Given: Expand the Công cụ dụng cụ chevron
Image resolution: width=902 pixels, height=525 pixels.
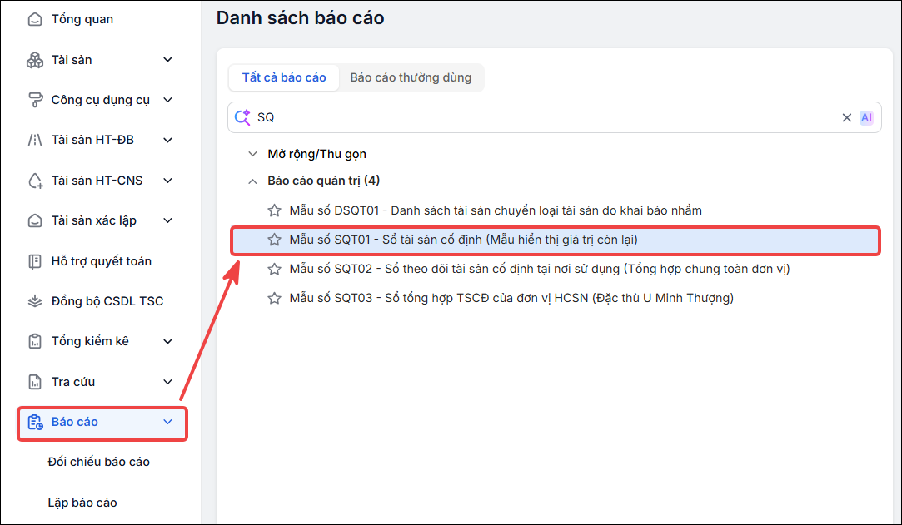Looking at the screenshot, I should coord(167,100).
